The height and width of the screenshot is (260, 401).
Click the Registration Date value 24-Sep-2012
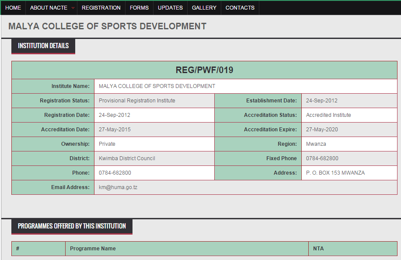click(x=114, y=115)
